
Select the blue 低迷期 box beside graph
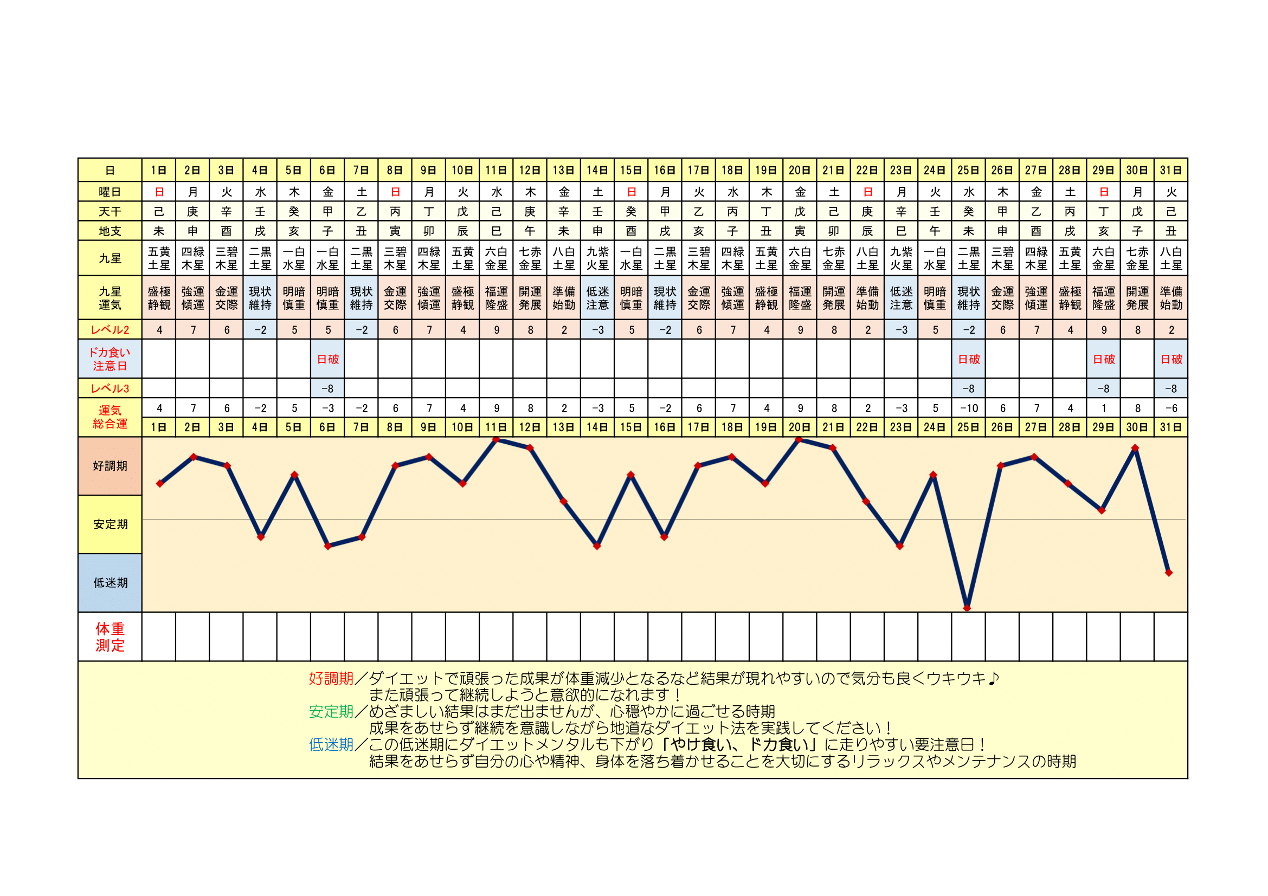tap(110, 583)
